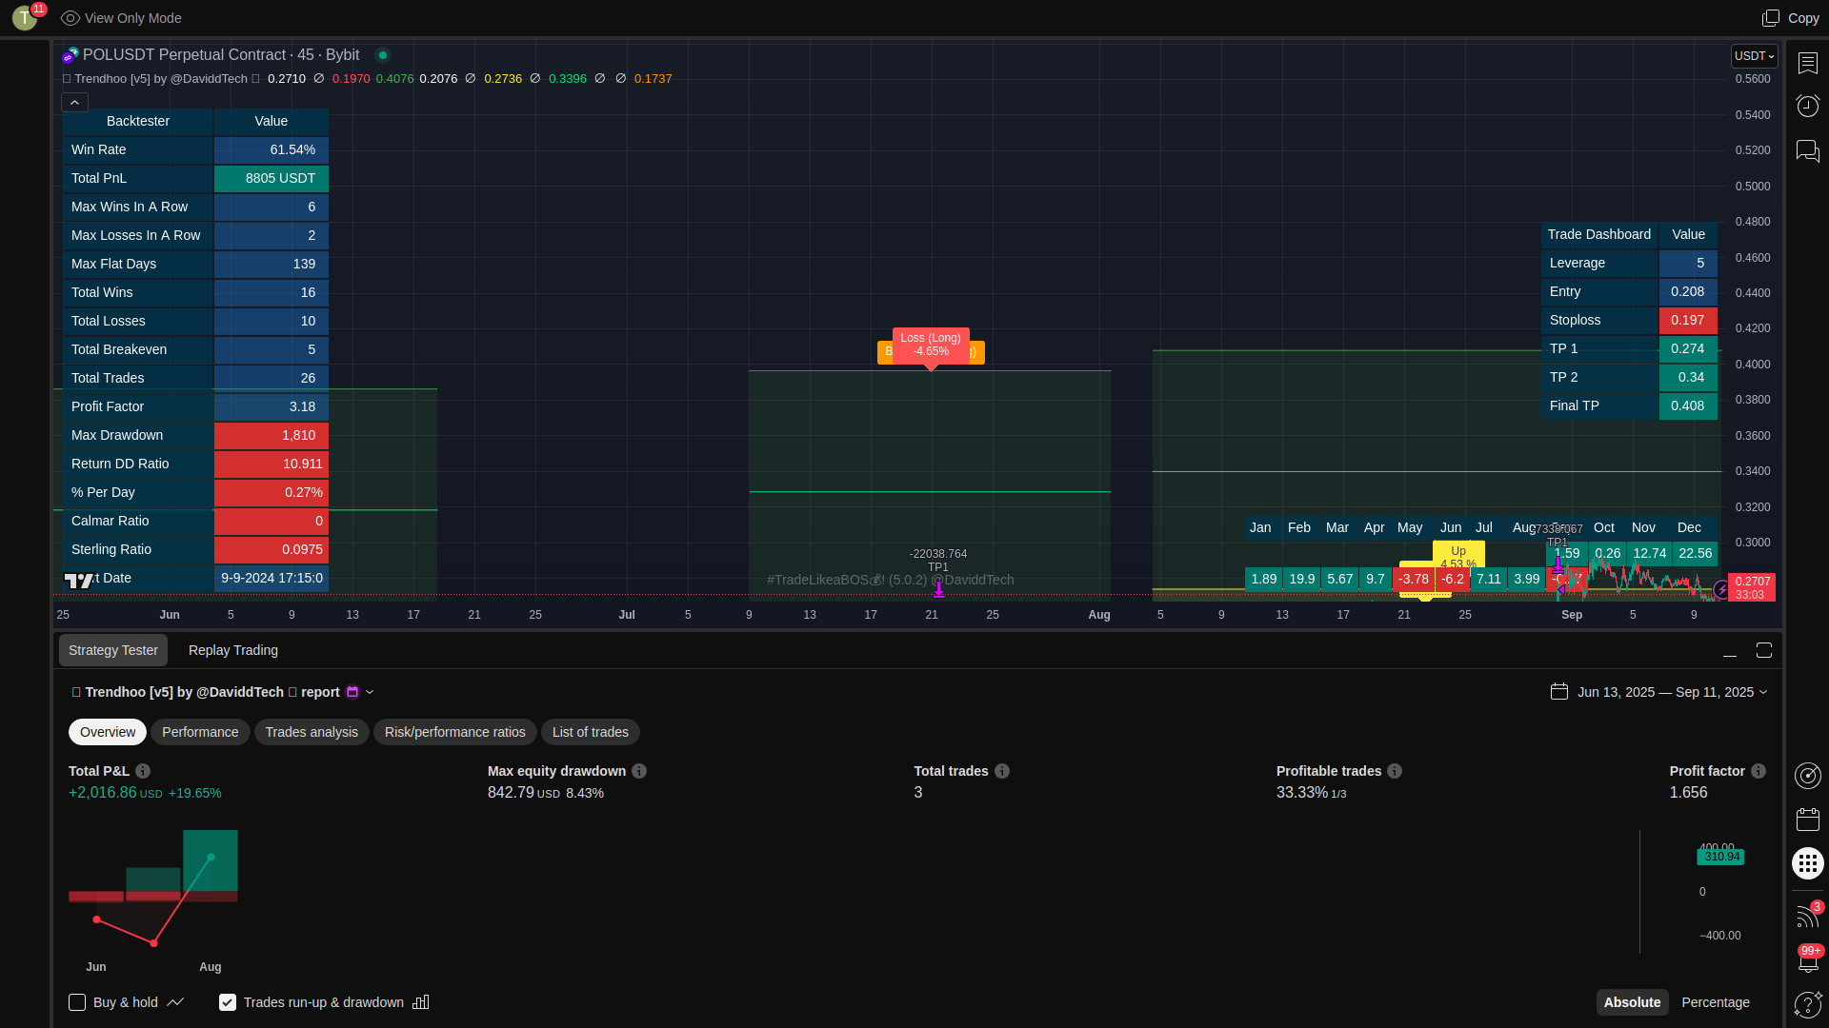Click the Loss (Long) -4.65% trade label
1829x1028 pixels.
point(931,345)
